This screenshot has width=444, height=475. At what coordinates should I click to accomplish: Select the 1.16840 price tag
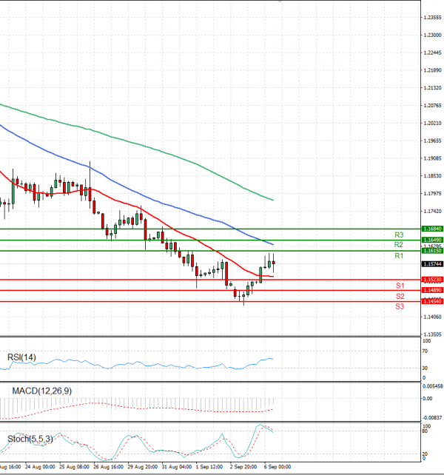432,229
